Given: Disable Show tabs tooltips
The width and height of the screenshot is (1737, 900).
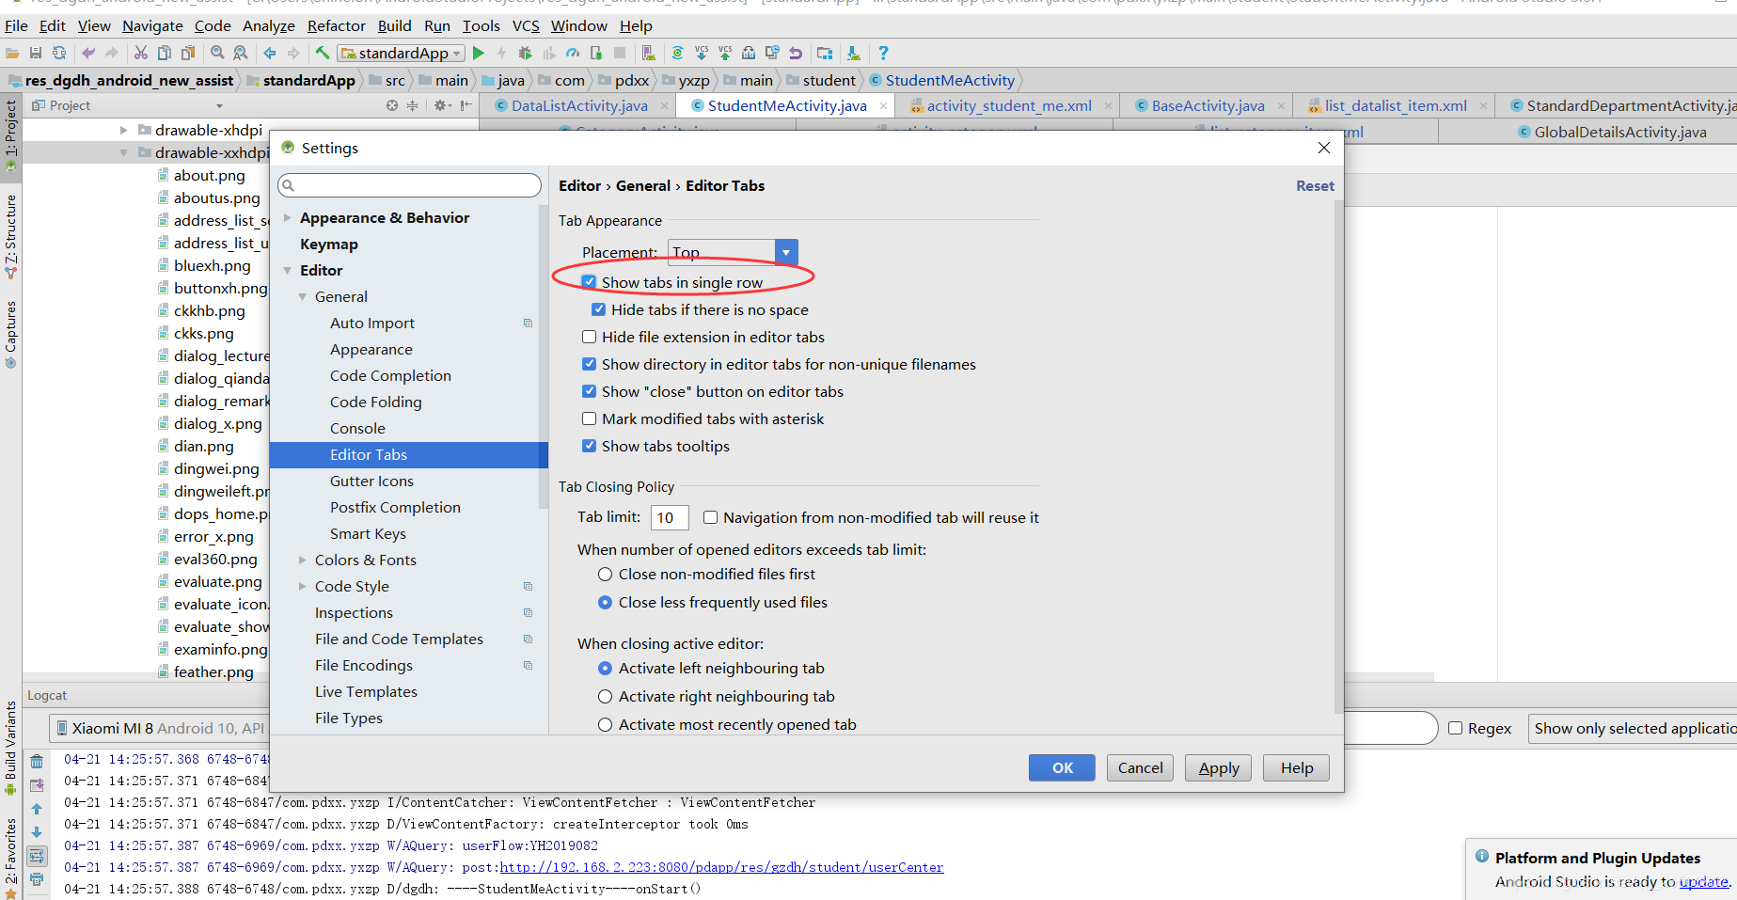Looking at the screenshot, I should click(x=589, y=446).
